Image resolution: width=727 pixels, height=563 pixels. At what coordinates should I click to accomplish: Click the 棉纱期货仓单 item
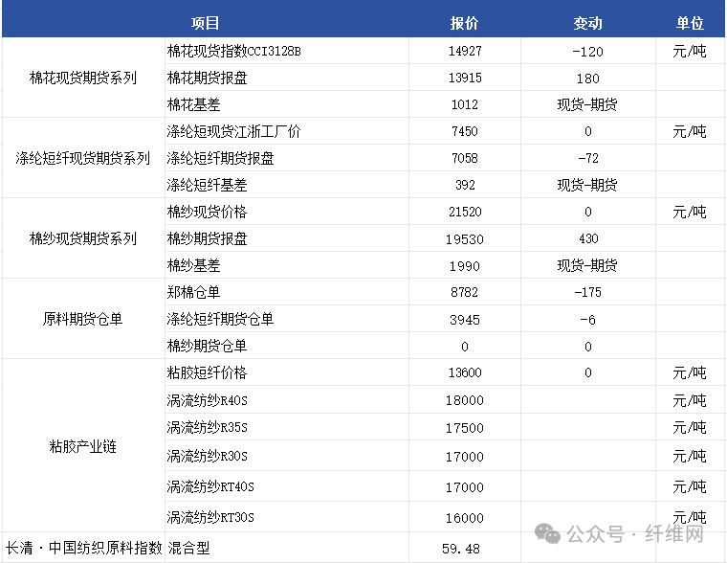207,346
